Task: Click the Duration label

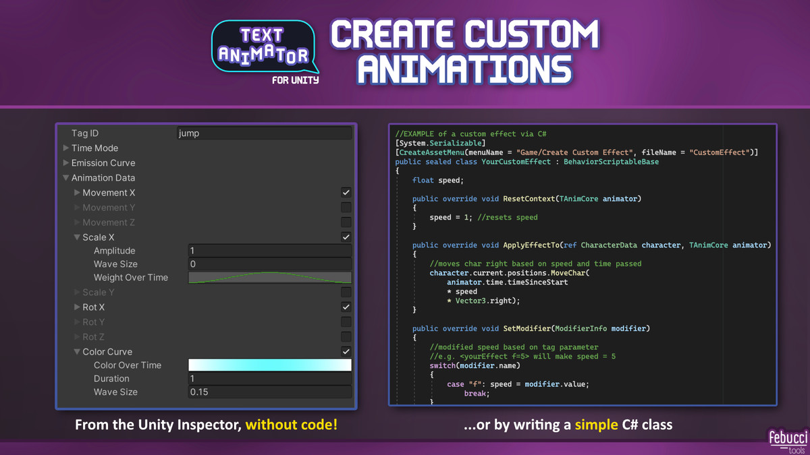Action: click(x=111, y=379)
